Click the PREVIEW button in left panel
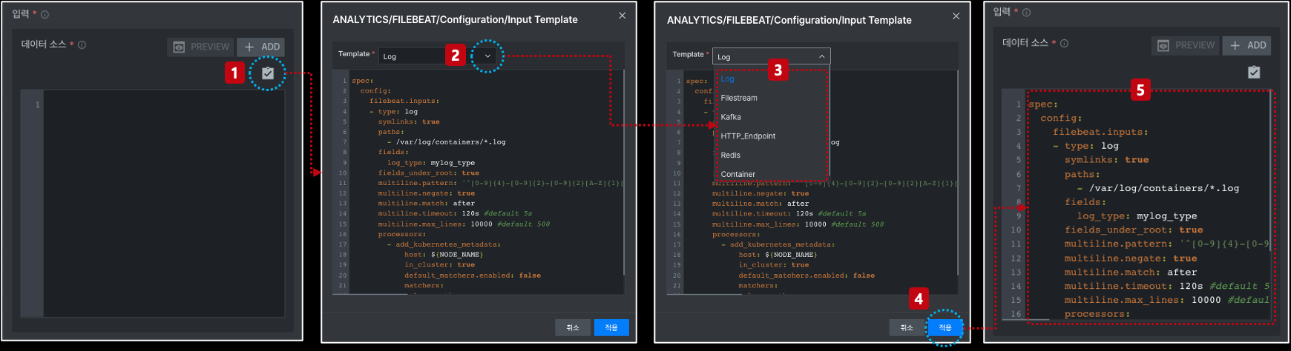This screenshot has width=1291, height=351. pyautogui.click(x=200, y=47)
